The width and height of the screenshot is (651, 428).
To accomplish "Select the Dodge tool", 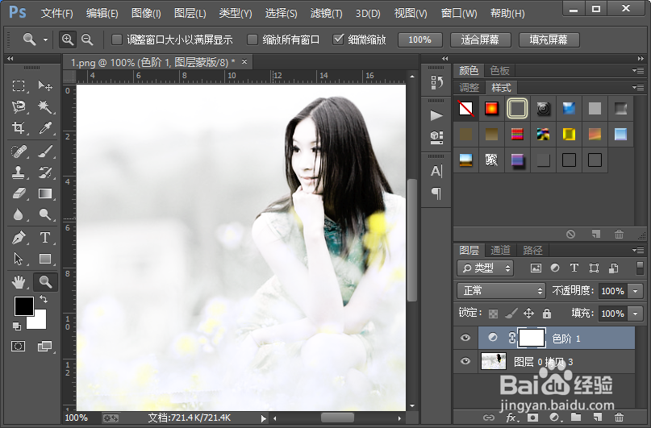I will tap(45, 214).
